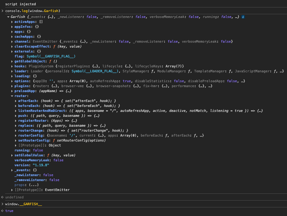This screenshot has height=216, width=287.
Task: Click the window.__GARFISH__ input line
Action: pos(23,204)
